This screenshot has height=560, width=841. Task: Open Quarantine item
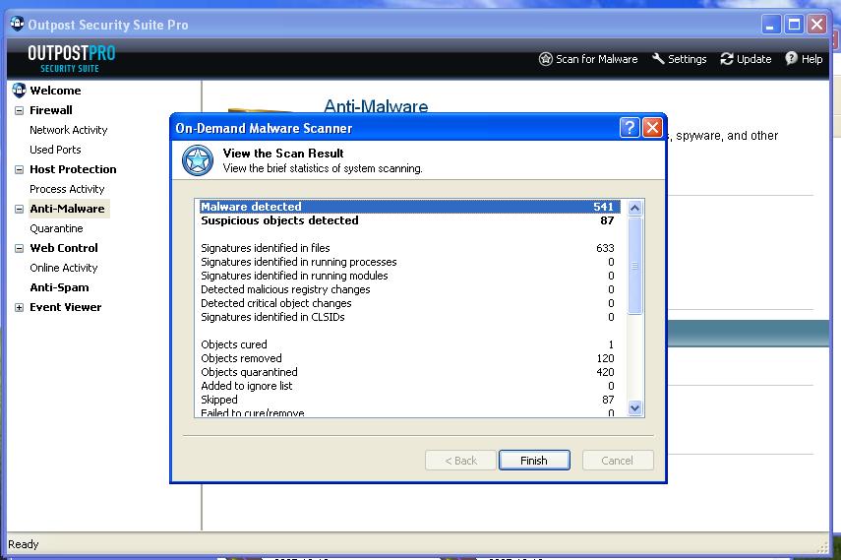pyautogui.click(x=56, y=228)
